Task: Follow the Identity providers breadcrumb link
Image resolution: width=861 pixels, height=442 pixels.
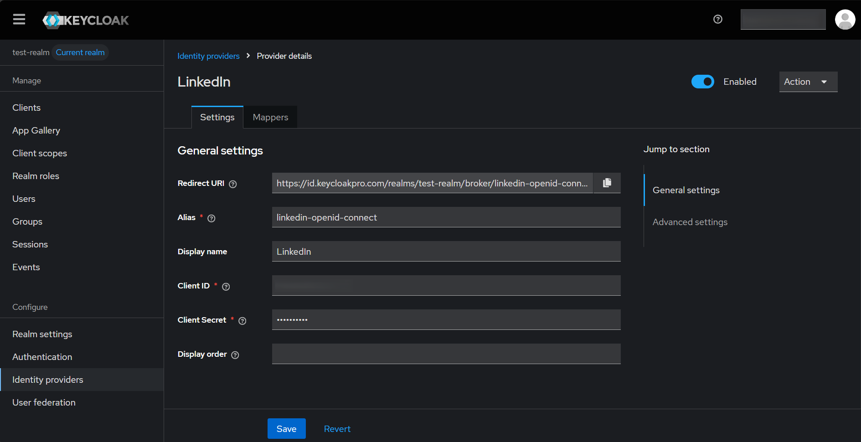Action: [208, 56]
